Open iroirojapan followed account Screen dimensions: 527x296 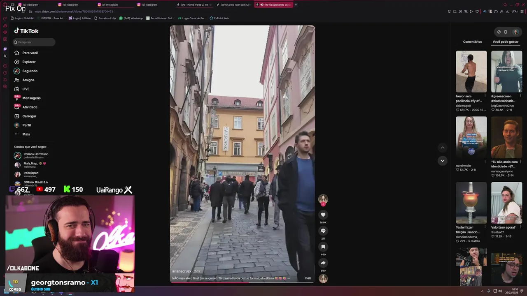26,174
